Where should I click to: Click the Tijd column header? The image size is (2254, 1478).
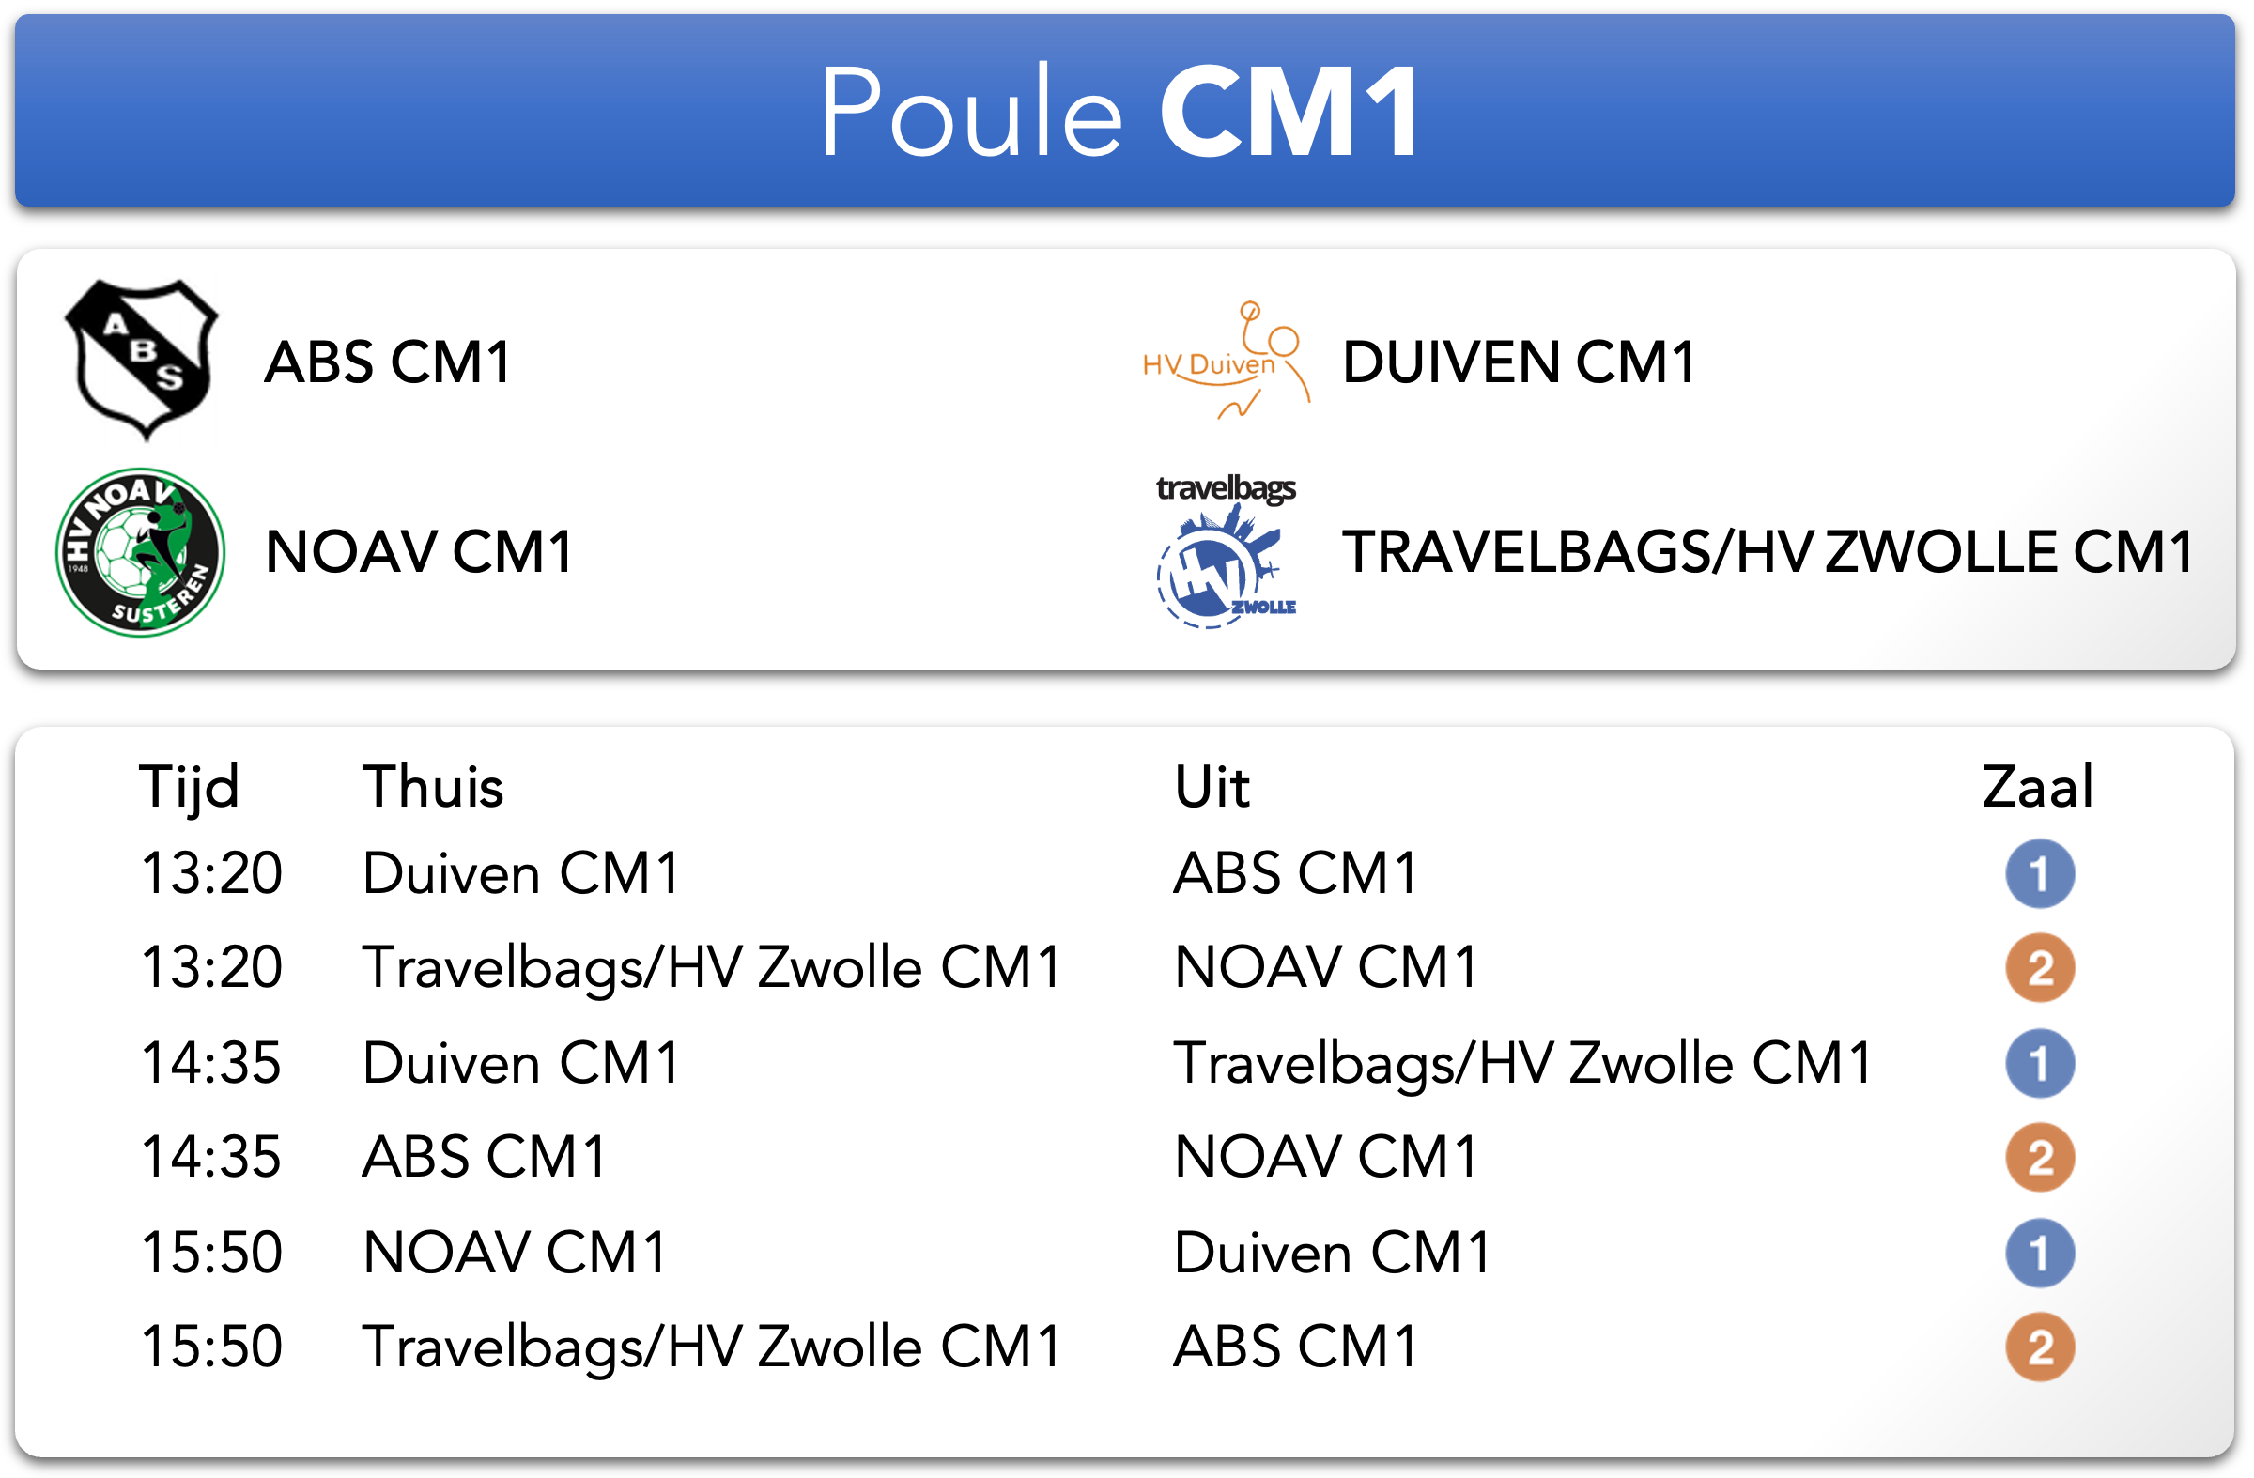[x=190, y=788]
